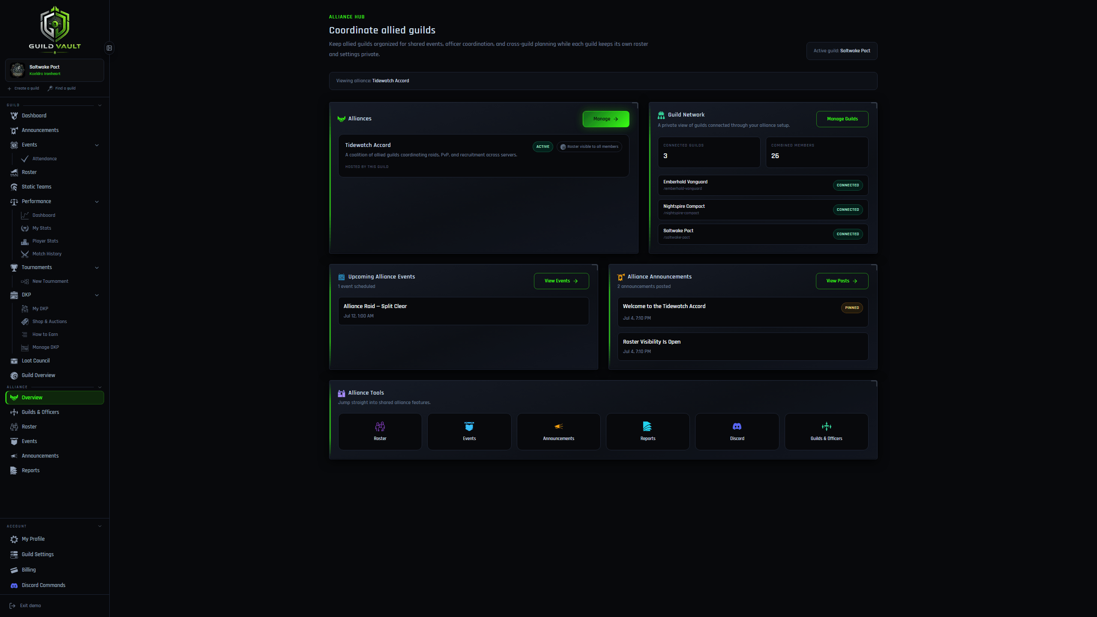Click the View Posts button
Screen dimensions: 1097x617
842,281
